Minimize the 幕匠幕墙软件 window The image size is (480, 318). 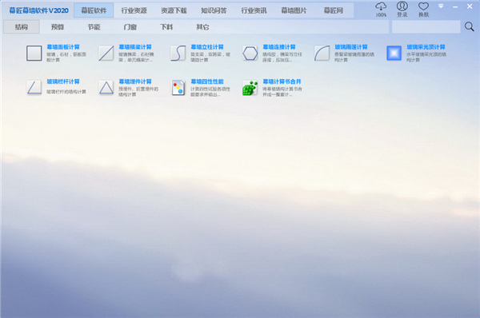[455, 6]
